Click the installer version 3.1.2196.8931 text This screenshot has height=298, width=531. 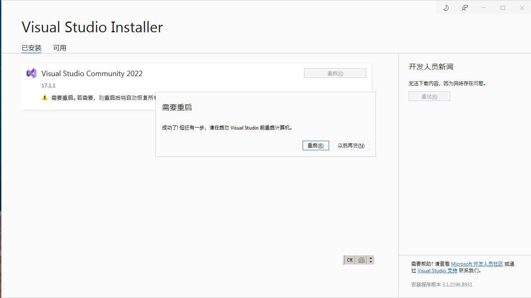[x=442, y=285]
